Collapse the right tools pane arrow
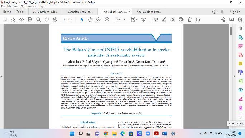 234,76
